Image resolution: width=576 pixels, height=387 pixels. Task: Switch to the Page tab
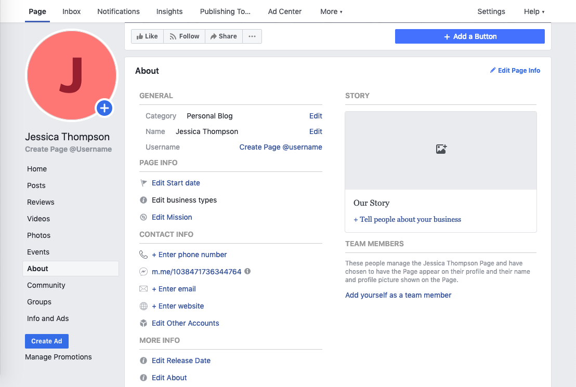pyautogui.click(x=37, y=11)
